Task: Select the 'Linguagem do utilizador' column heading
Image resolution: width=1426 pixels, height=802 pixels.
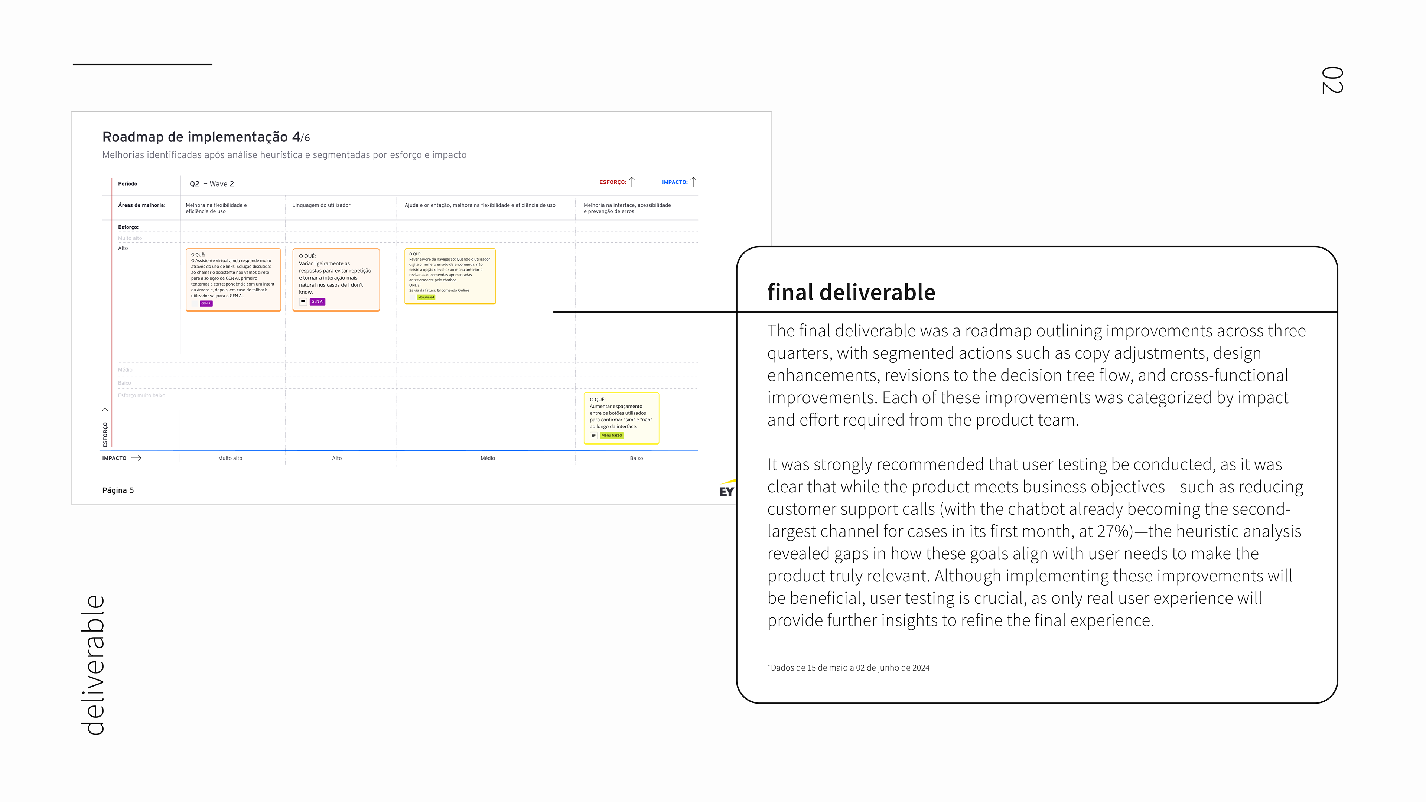Action: (321, 205)
